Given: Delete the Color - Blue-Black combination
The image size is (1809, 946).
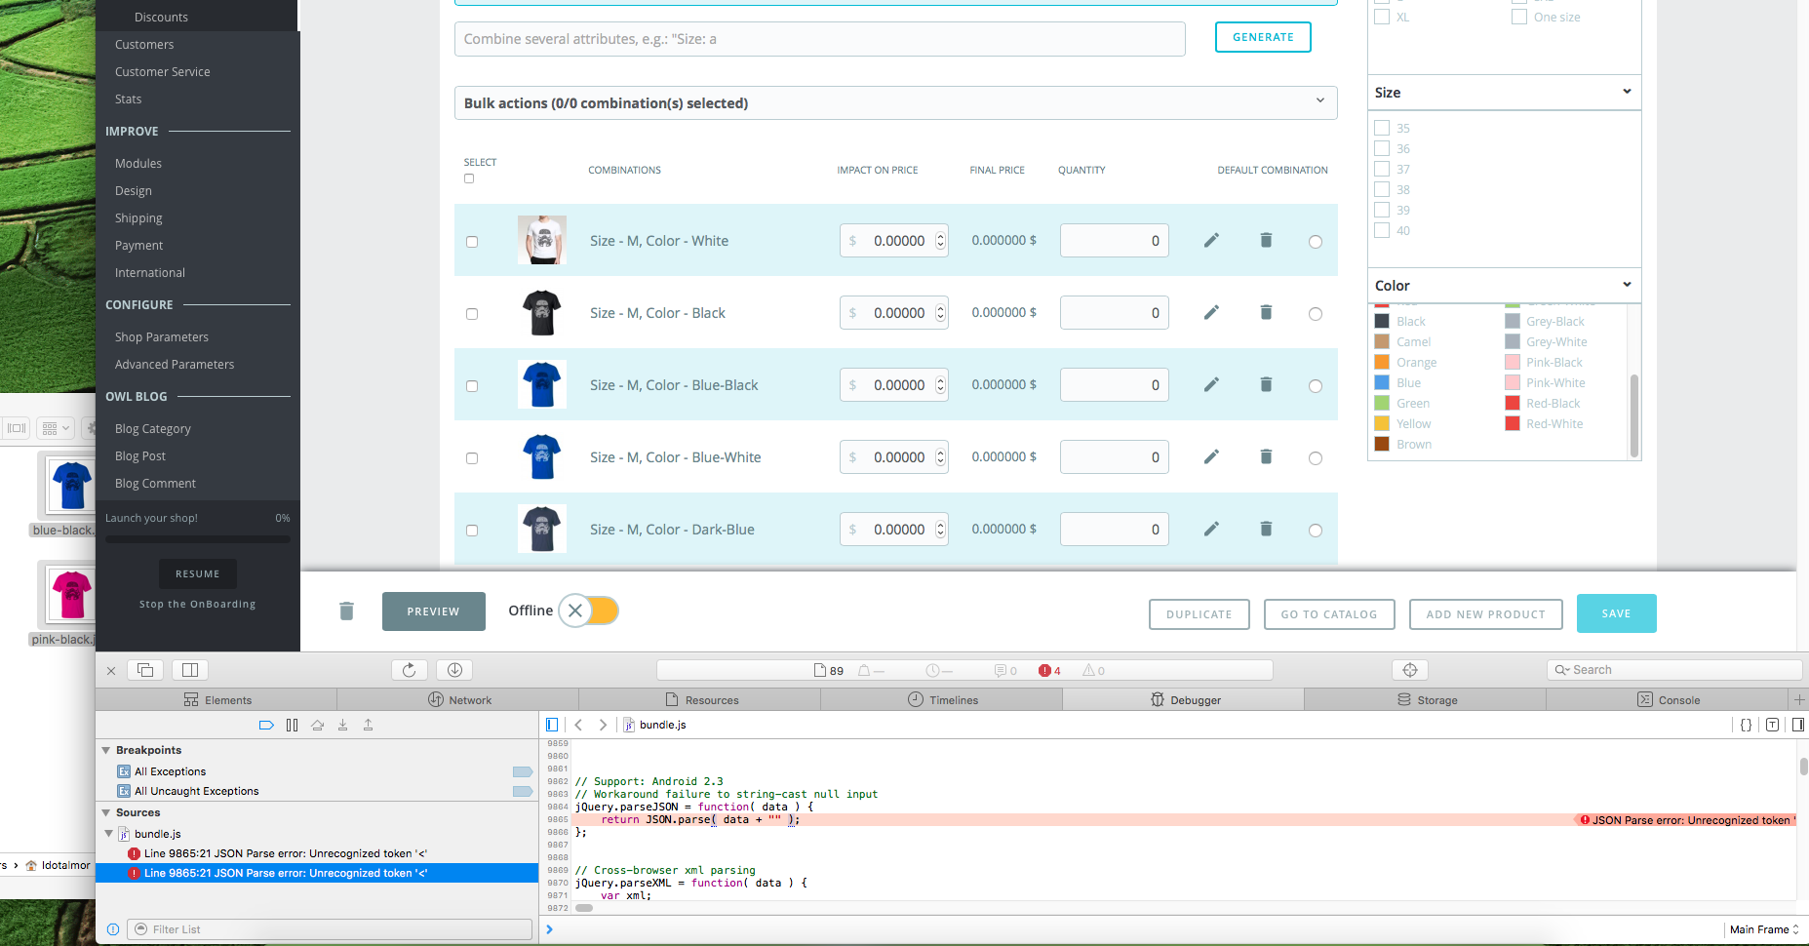Looking at the screenshot, I should click(x=1266, y=384).
